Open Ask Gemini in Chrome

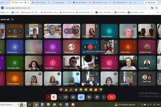click(x=151, y=2)
